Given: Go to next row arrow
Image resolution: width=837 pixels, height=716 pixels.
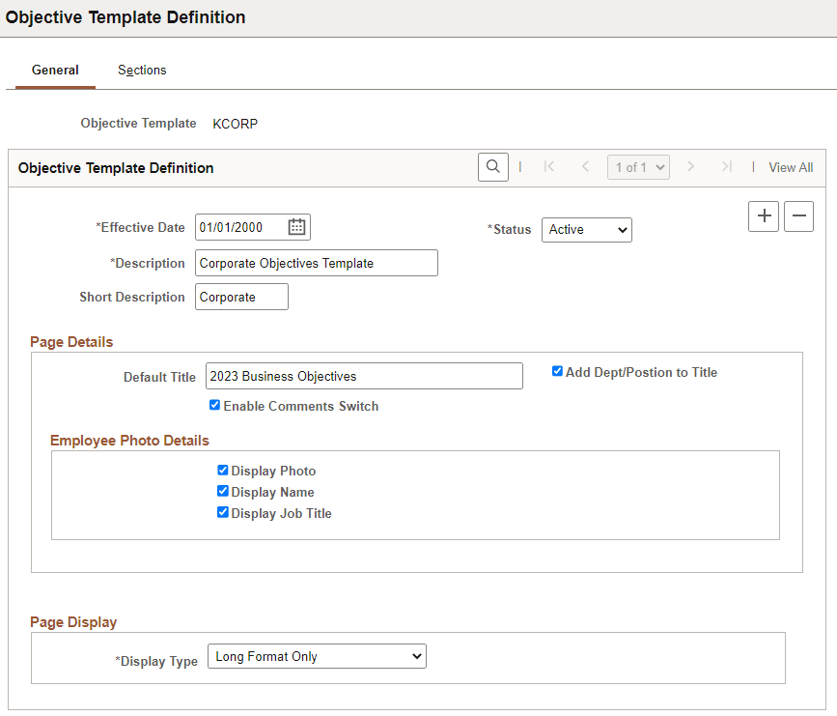Looking at the screenshot, I should 690,167.
